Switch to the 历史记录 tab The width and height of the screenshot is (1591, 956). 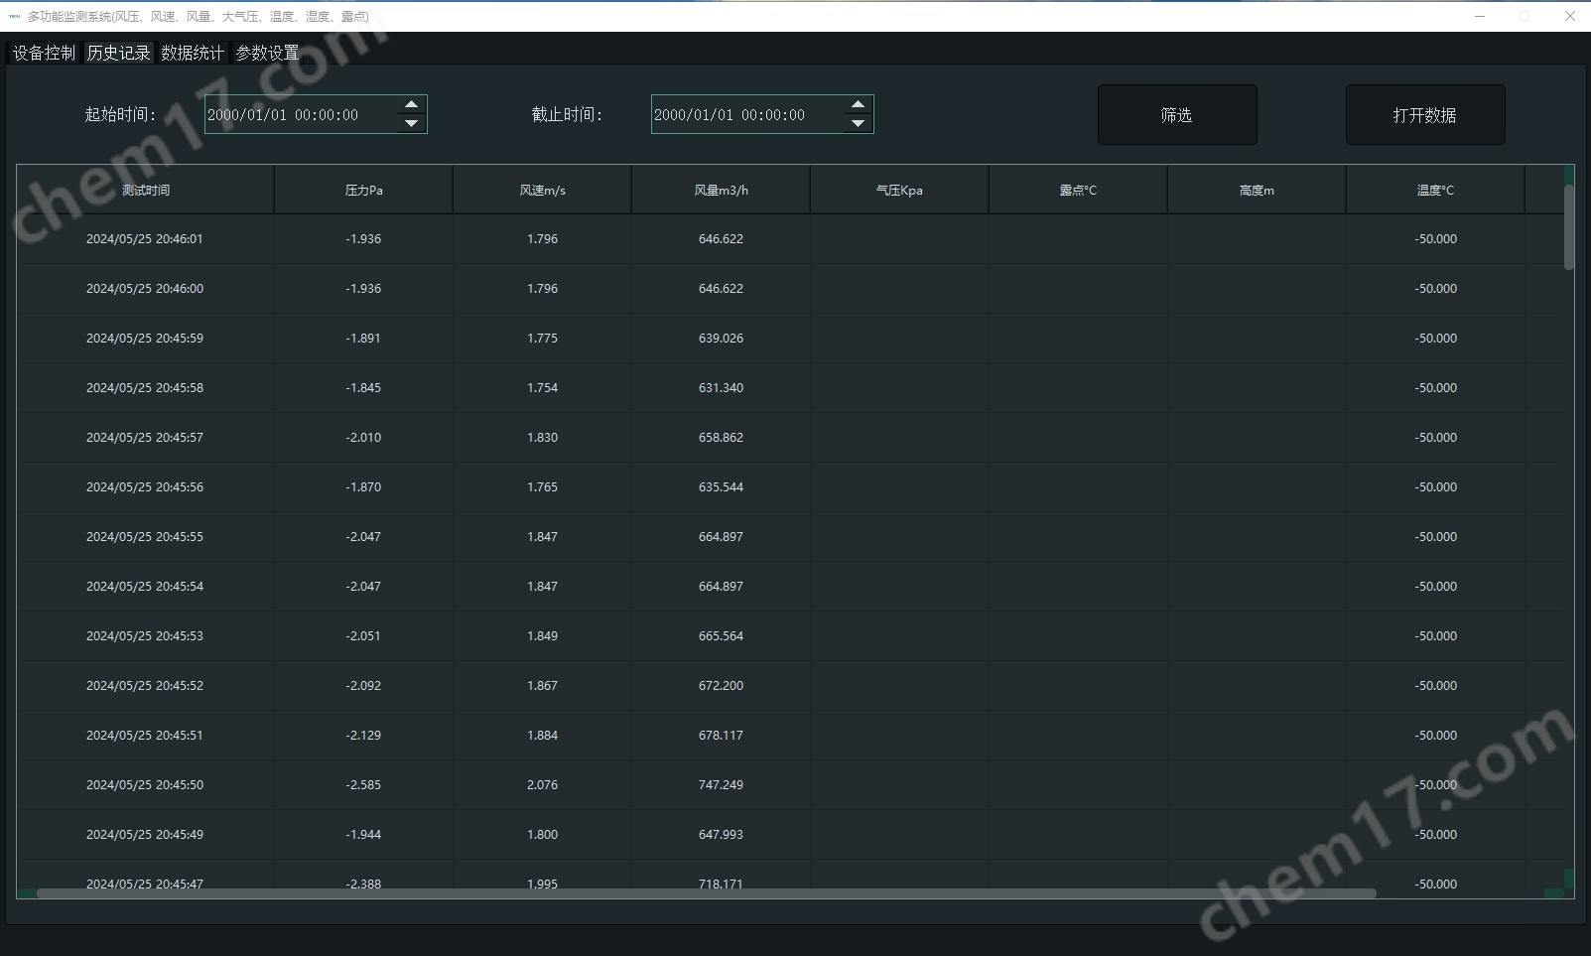pos(118,53)
